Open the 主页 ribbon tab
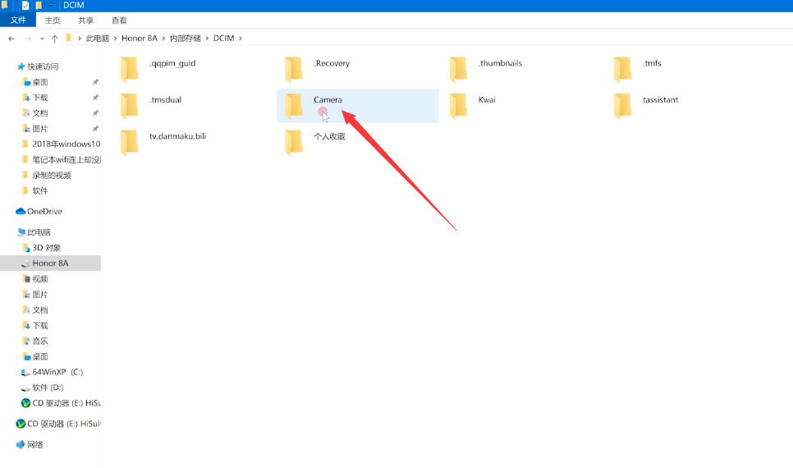 (53, 21)
